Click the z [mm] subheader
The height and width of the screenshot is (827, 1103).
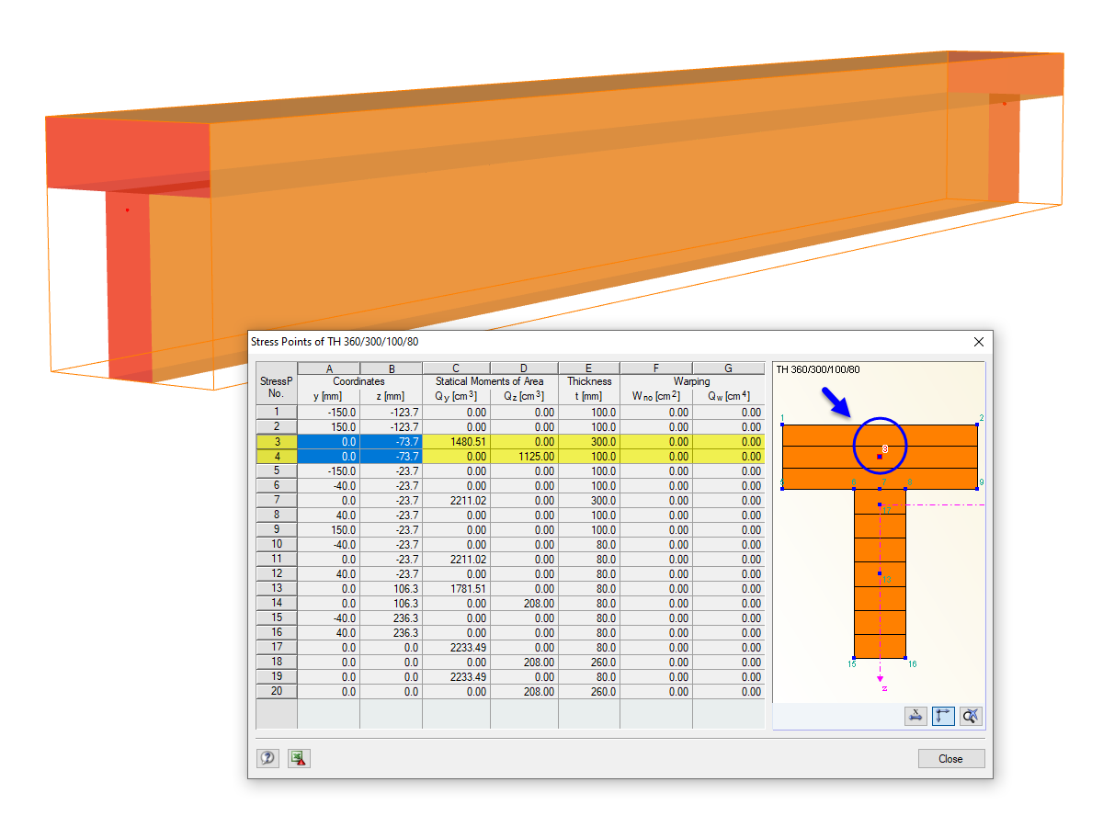(392, 396)
